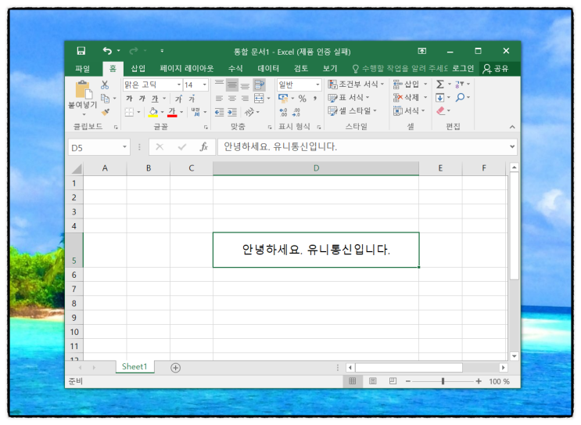Screen dimensions: 581x425
Task: Toggle underline formatting
Action: click(x=155, y=99)
